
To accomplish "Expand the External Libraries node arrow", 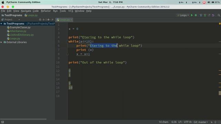I will (x=1, y=42).
